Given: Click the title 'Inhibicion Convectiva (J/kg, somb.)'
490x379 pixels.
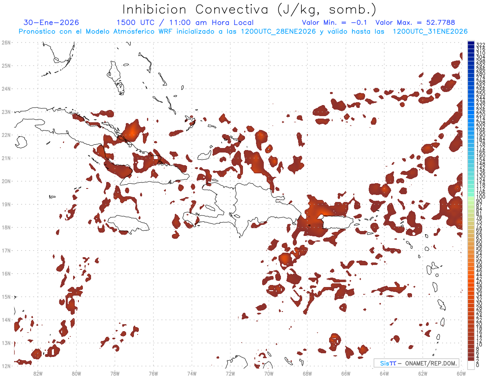Looking at the screenshot, I should [x=249, y=9].
